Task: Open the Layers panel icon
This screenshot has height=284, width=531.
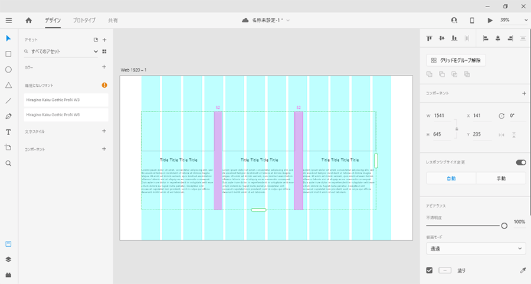Action: (8, 260)
